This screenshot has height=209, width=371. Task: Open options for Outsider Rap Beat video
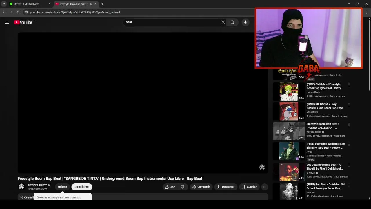click(x=349, y=185)
